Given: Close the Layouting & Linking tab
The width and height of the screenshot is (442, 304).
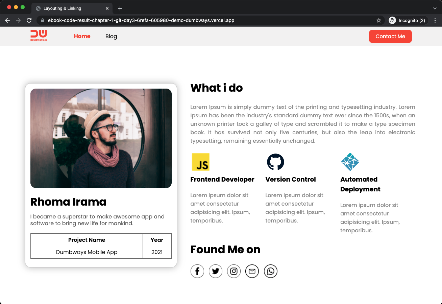Looking at the screenshot, I should click(107, 8).
